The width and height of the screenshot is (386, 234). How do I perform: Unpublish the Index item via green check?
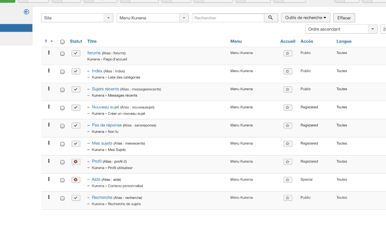click(x=76, y=71)
